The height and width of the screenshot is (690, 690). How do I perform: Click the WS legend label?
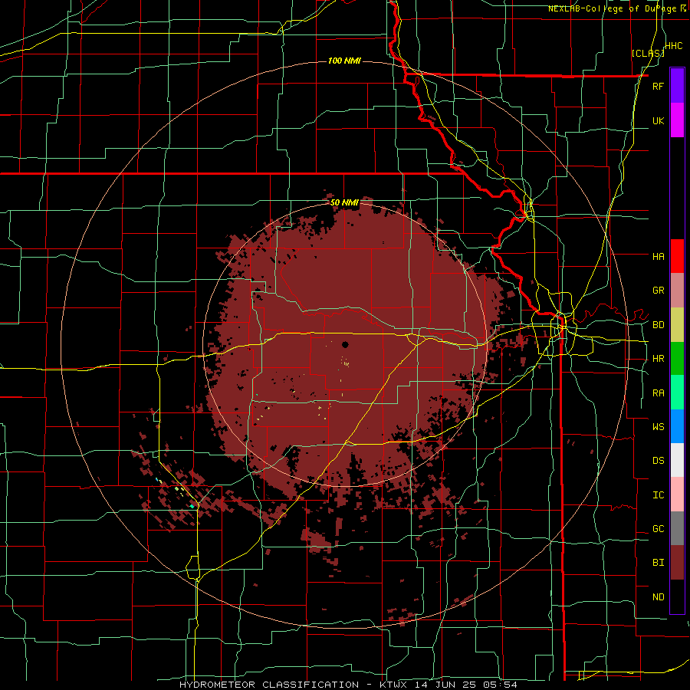pyautogui.click(x=658, y=426)
